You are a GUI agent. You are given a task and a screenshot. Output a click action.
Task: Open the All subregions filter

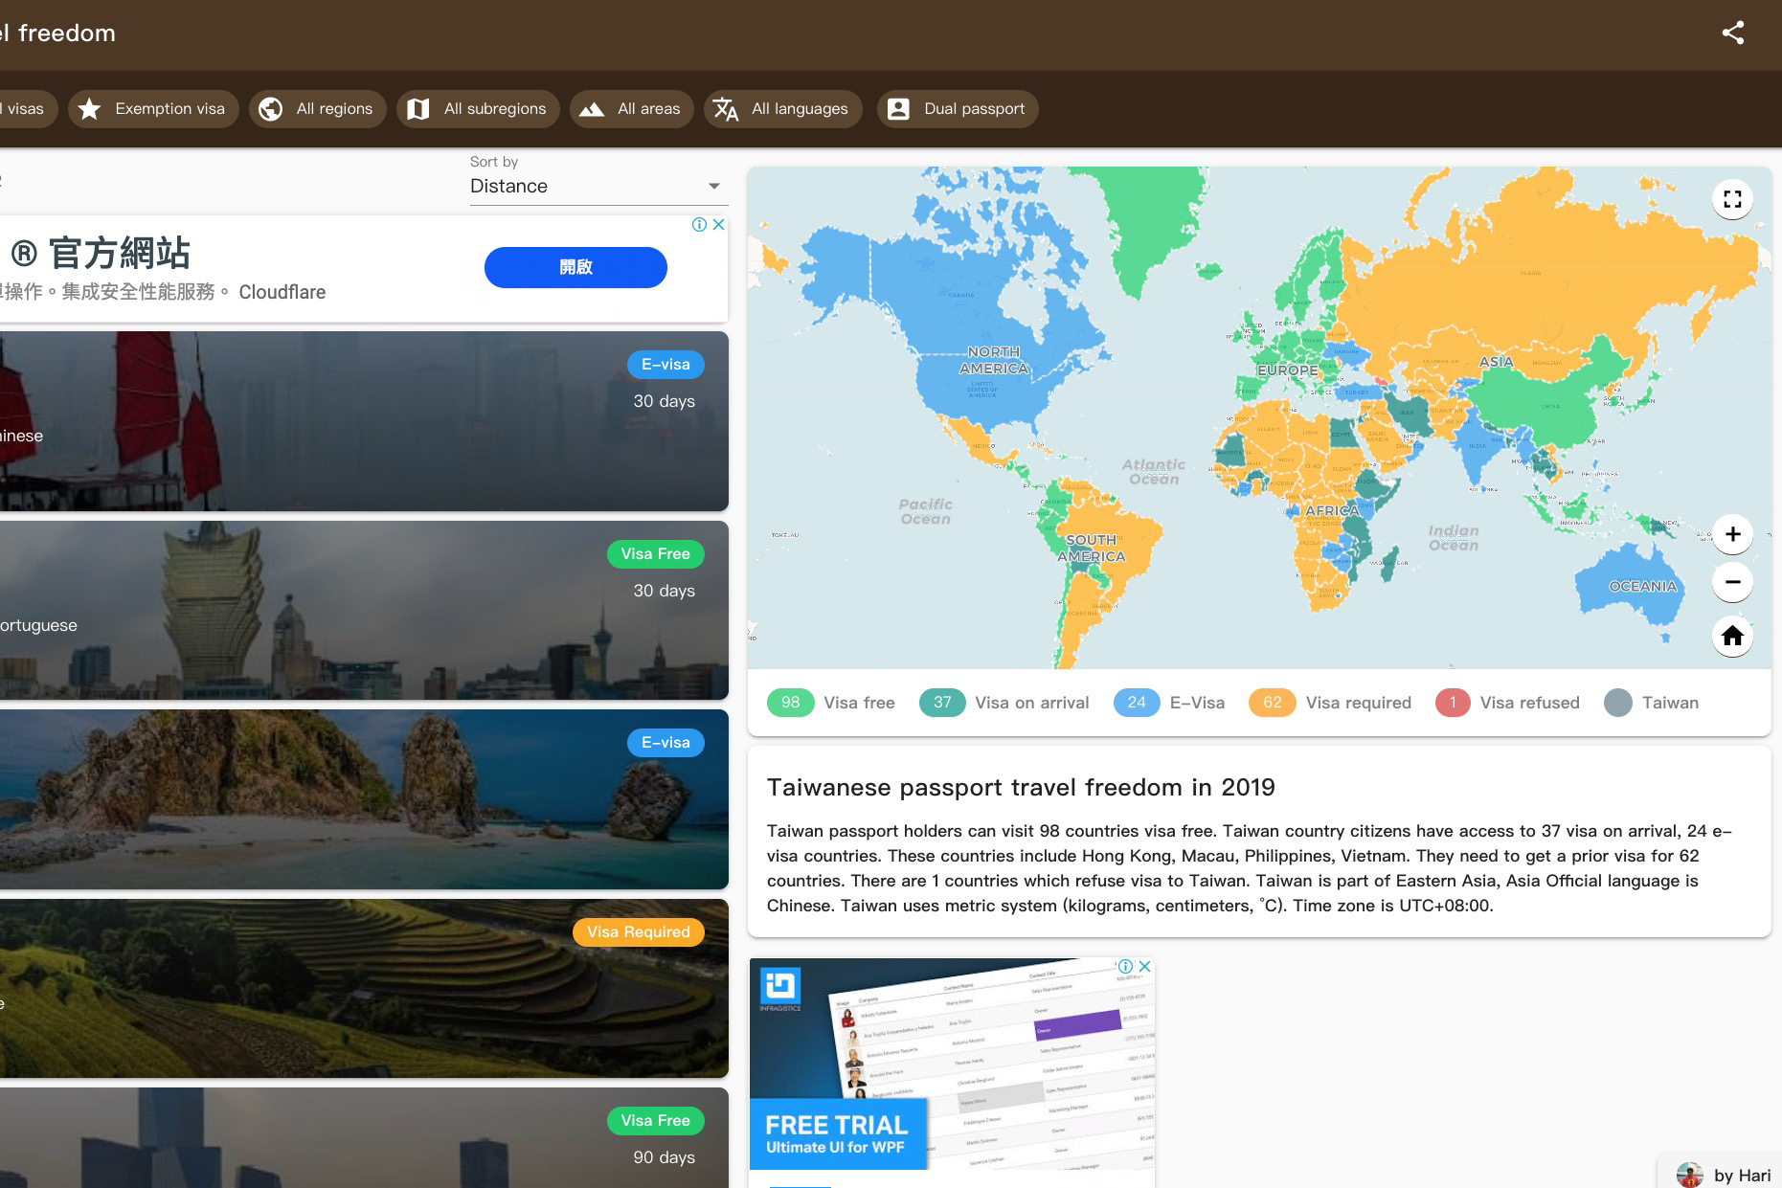tap(477, 109)
